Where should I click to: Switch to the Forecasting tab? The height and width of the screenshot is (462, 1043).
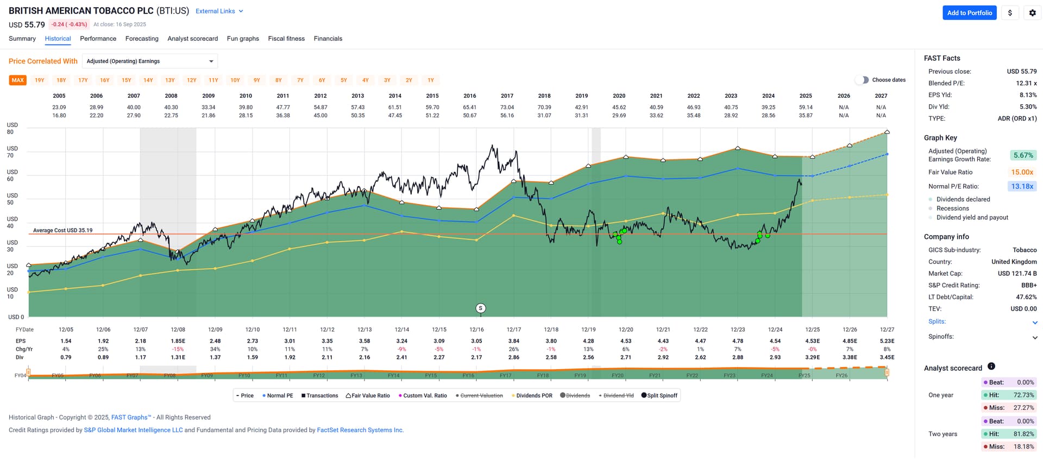(x=142, y=39)
